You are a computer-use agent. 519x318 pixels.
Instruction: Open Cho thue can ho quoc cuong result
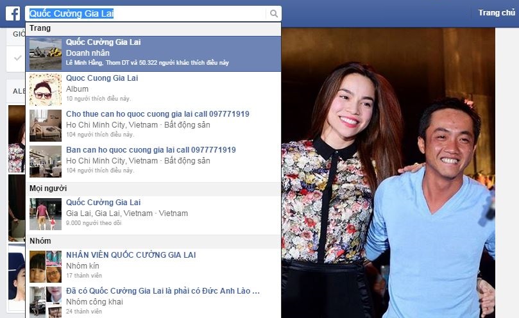click(x=153, y=126)
